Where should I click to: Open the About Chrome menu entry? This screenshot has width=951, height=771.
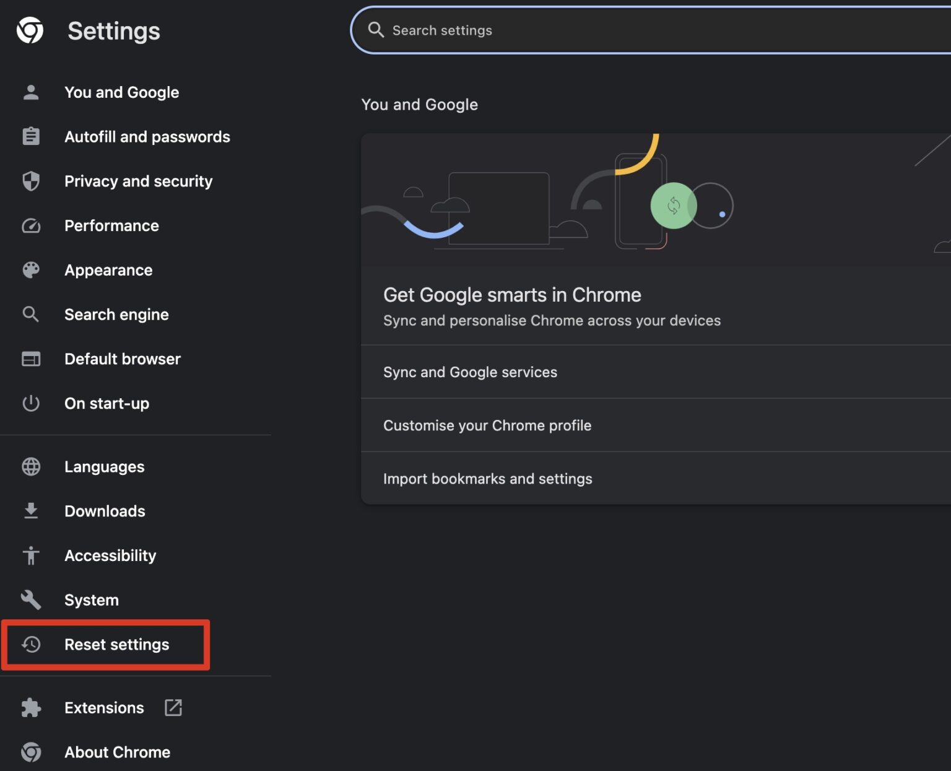coord(117,752)
